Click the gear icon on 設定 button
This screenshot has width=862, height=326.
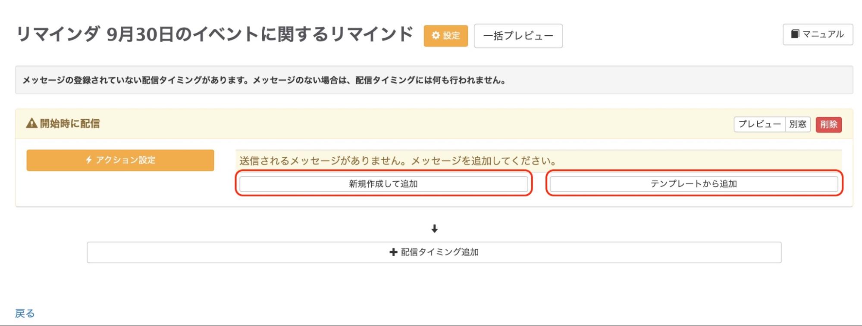tap(436, 36)
